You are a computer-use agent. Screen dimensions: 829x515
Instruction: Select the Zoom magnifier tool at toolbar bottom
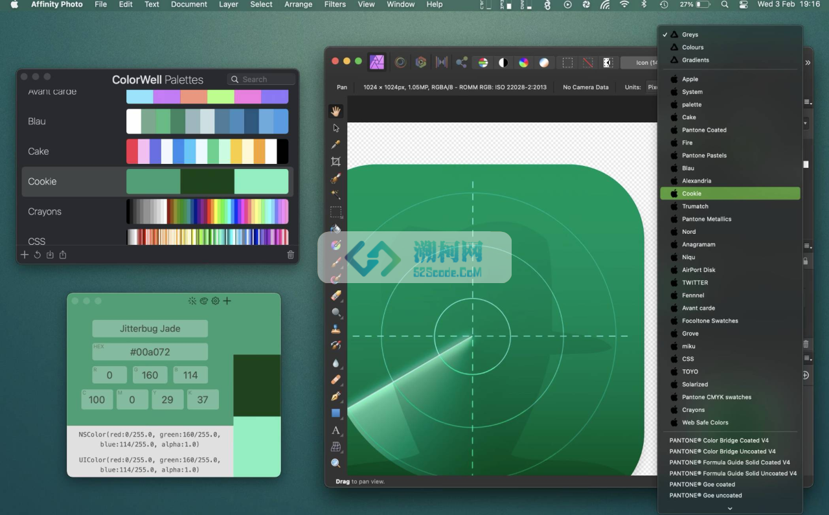click(335, 463)
